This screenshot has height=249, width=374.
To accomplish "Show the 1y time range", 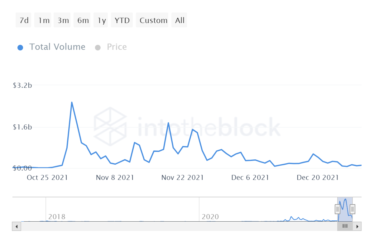I will pyautogui.click(x=102, y=21).
